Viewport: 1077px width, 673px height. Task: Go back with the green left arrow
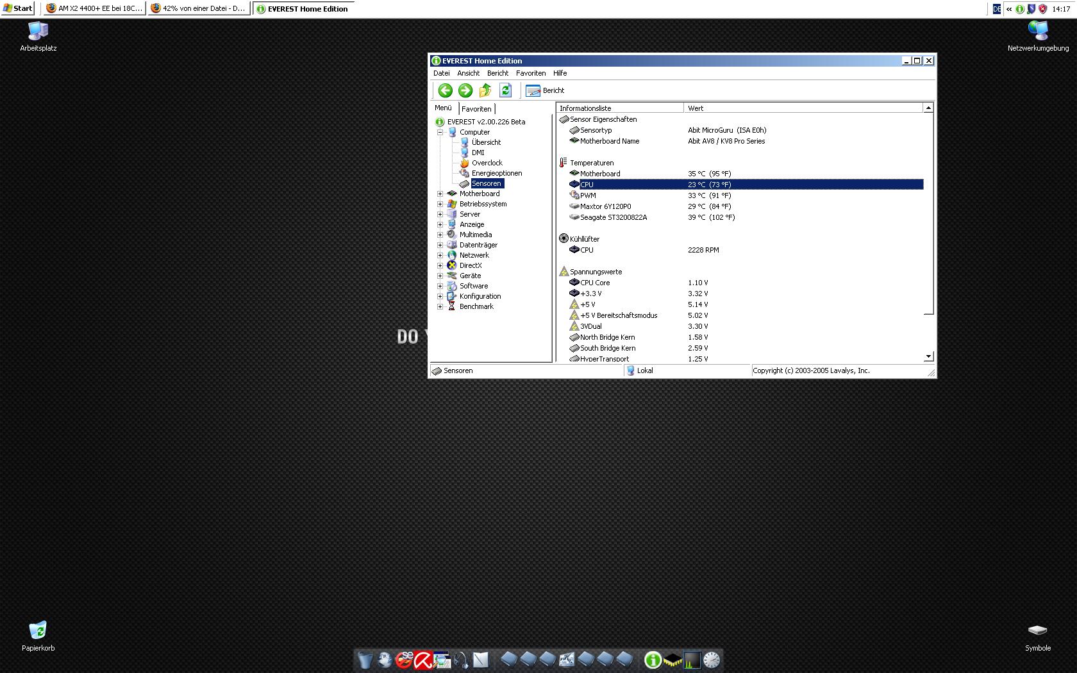tap(446, 90)
